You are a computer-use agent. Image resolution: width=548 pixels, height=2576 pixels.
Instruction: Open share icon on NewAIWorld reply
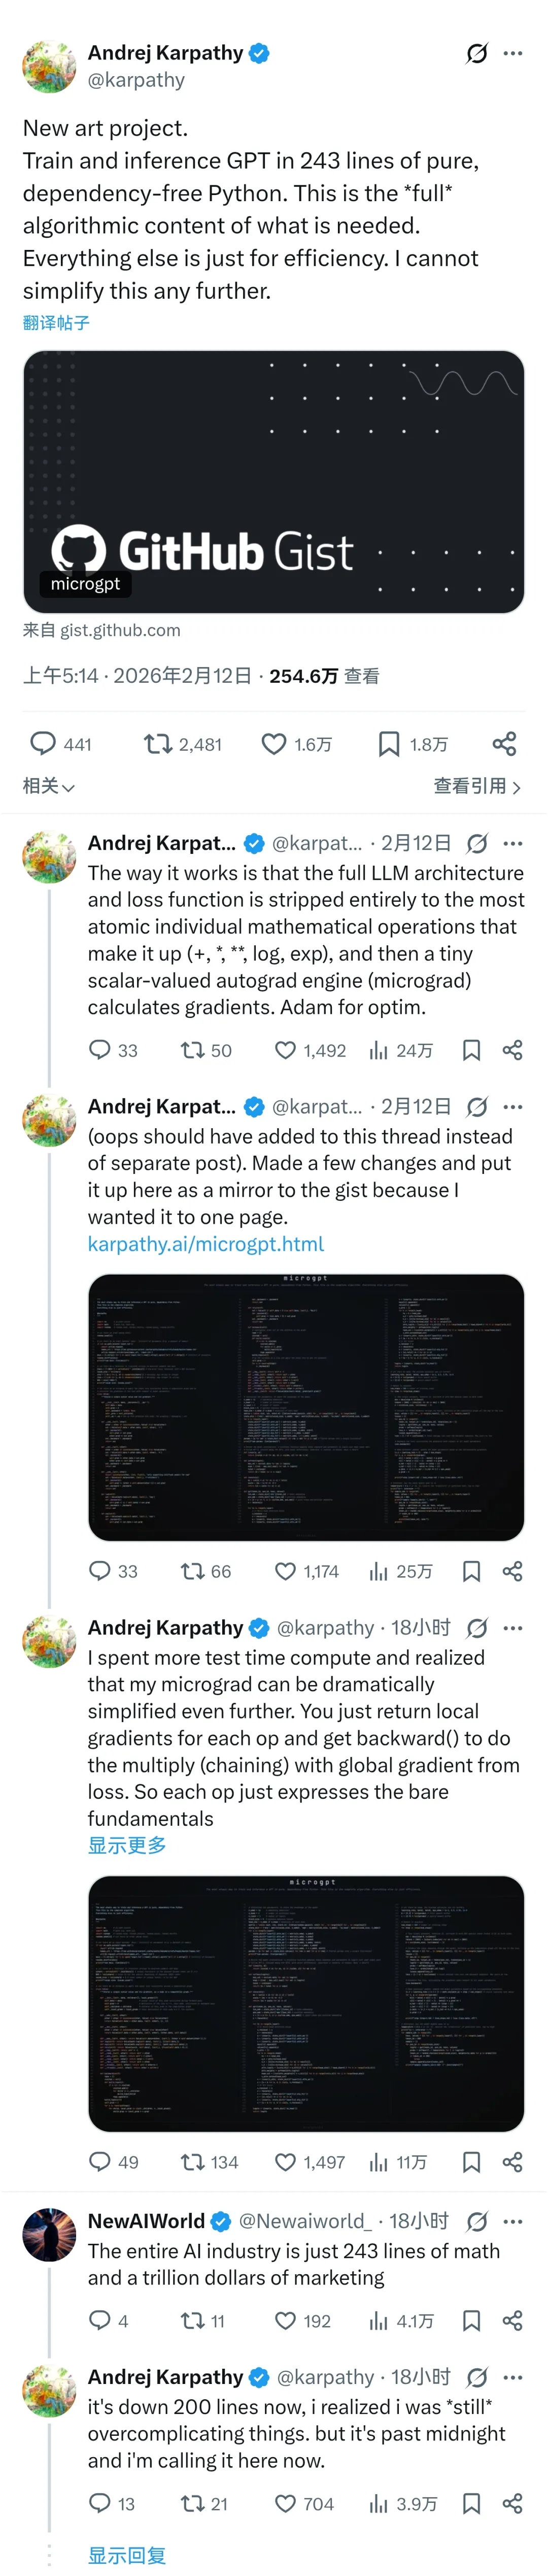coord(512,2320)
